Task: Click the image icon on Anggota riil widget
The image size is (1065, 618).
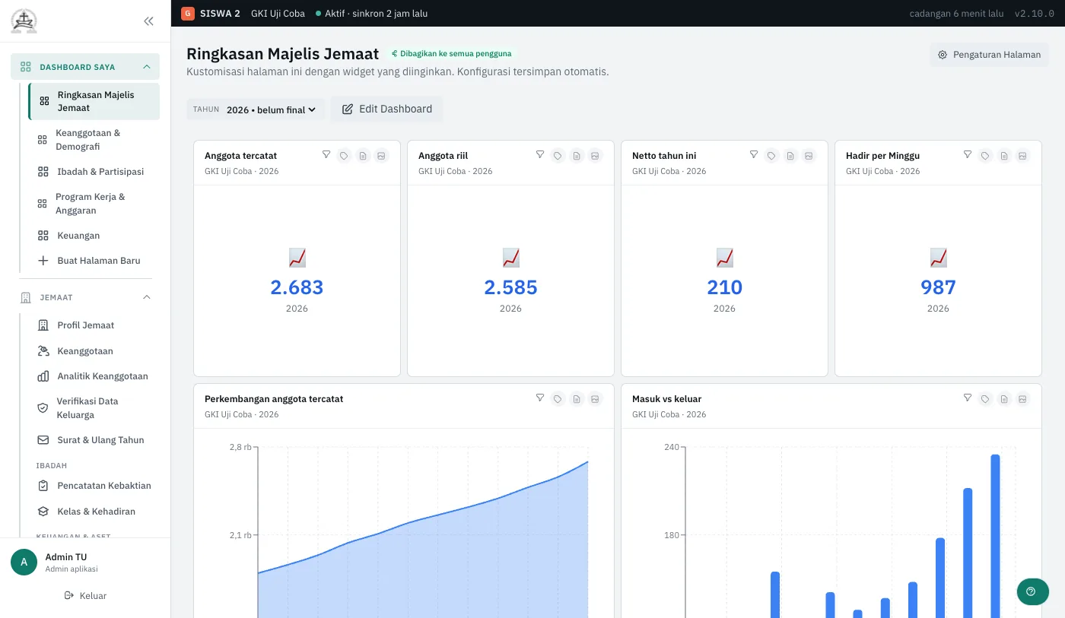Action: 595,156
